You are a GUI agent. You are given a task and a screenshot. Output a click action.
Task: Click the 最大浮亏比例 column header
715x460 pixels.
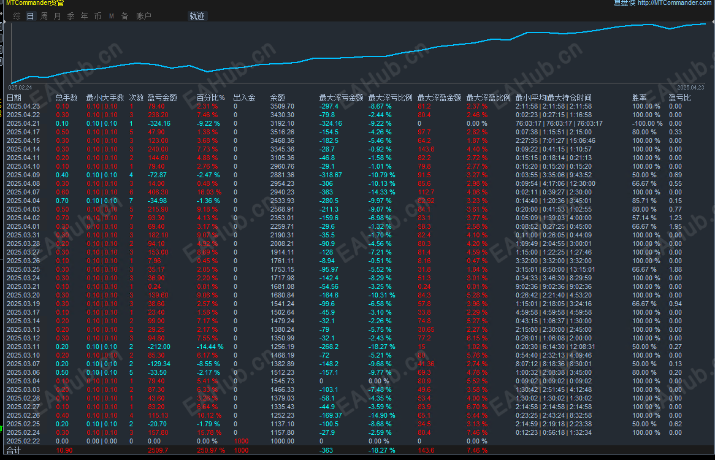point(391,98)
